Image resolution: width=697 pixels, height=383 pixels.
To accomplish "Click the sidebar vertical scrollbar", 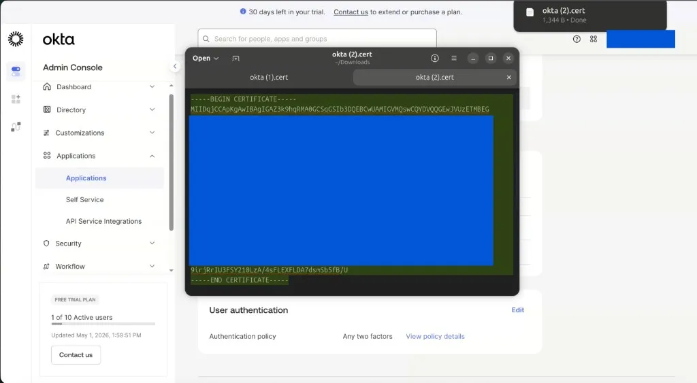I will coord(171,162).
